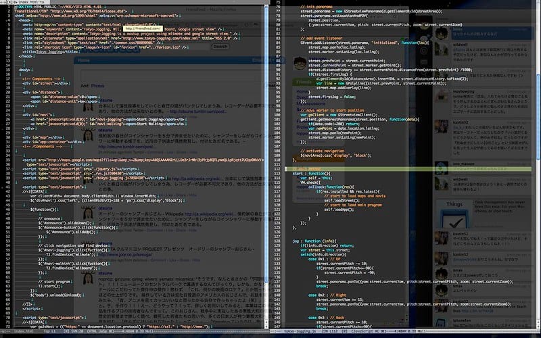The image size is (541, 338).
Task: Click the '// init panorama' comment on line 76
Action: click(316, 7)
